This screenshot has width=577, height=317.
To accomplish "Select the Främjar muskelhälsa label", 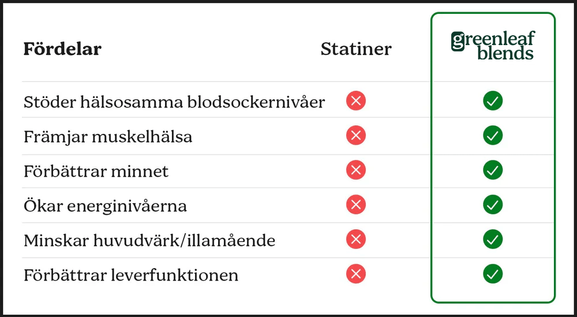I will click(108, 137).
